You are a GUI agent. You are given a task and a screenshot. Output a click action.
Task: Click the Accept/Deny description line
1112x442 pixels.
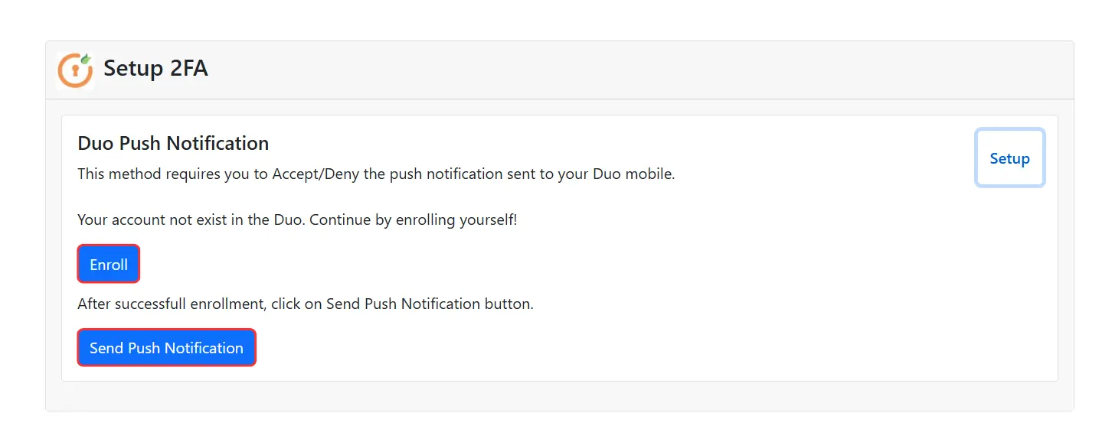pos(375,174)
